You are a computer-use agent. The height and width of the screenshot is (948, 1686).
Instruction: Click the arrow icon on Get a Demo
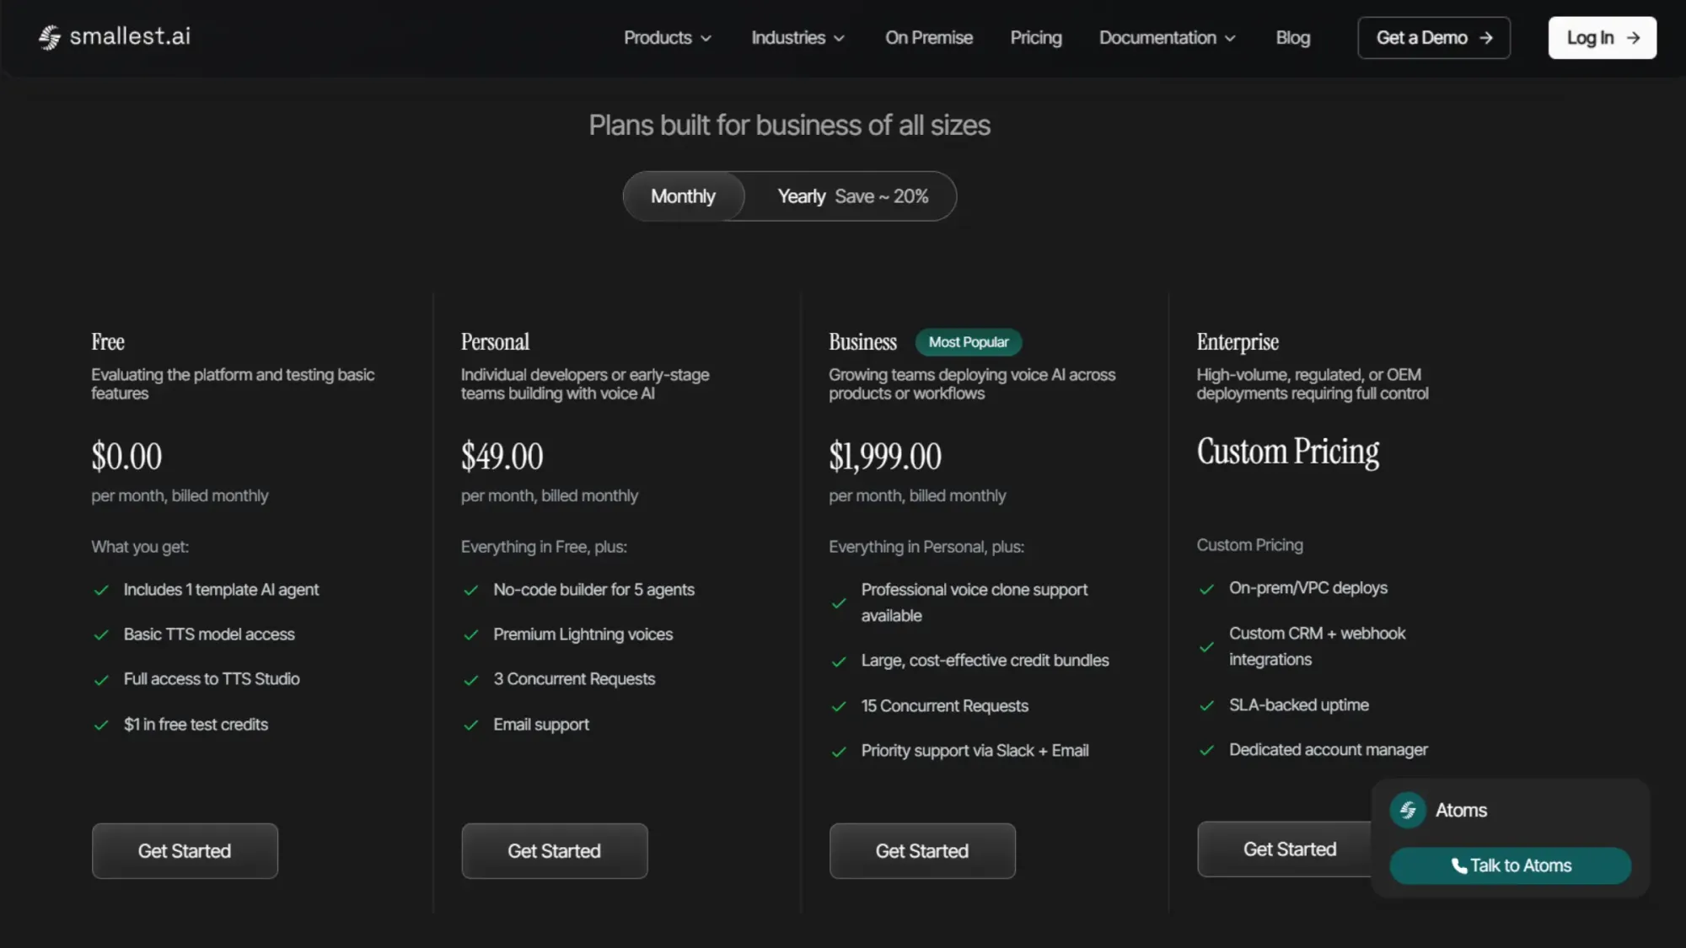(1485, 38)
